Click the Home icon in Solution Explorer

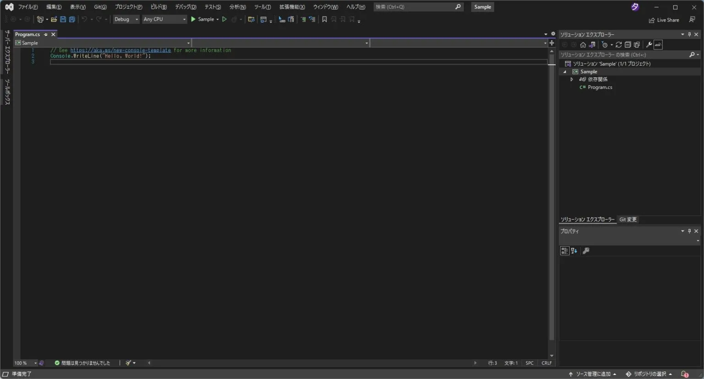pos(583,44)
